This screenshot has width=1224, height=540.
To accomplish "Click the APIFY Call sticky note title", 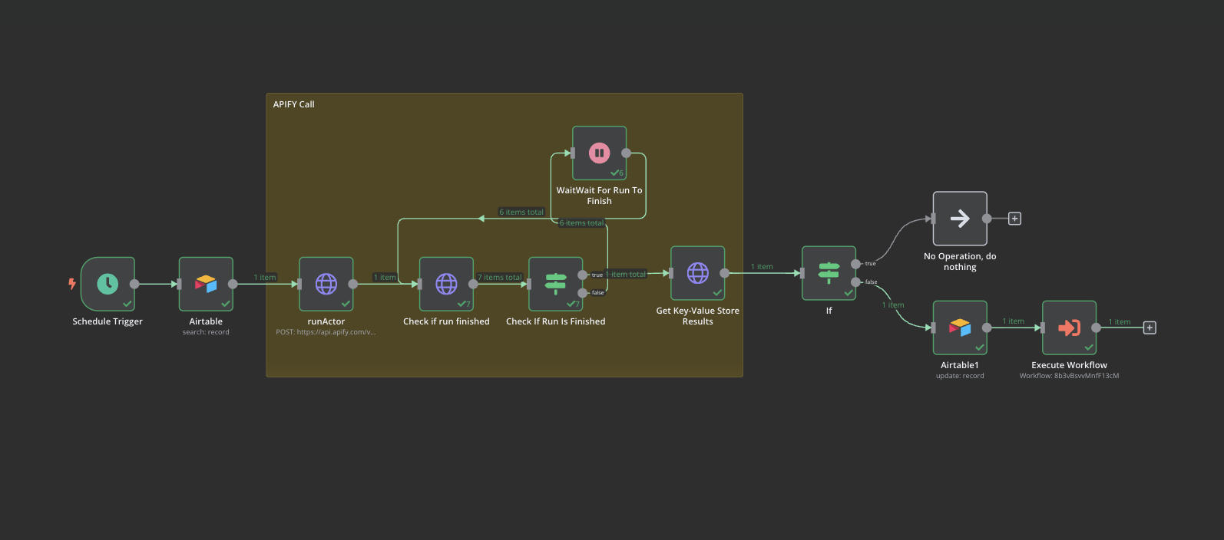I will [x=294, y=104].
